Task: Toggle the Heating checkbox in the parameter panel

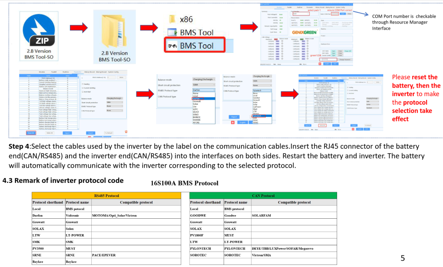Action: click(82, 84)
